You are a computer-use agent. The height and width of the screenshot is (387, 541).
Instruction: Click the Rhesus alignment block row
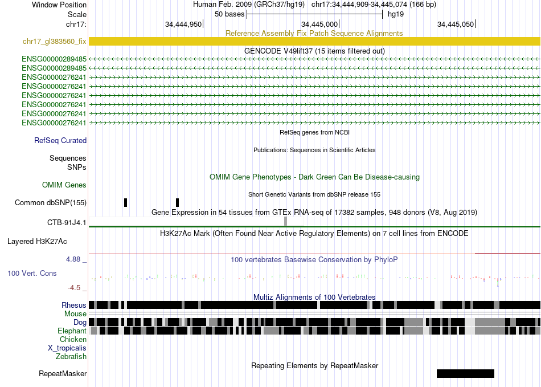click(315, 305)
